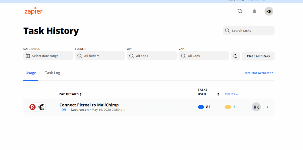Switch to the Usage tab
The height and width of the screenshot is (150, 303).
click(31, 73)
